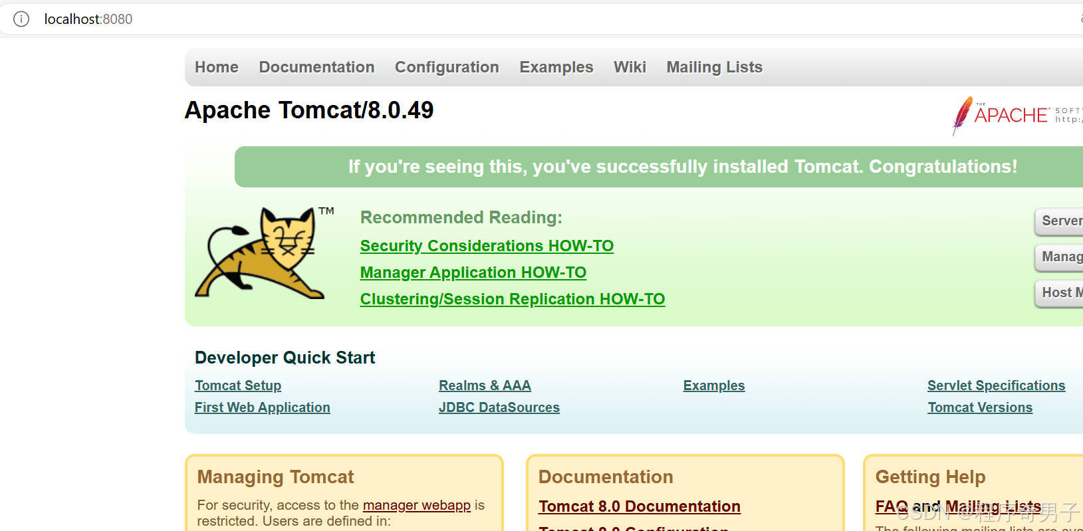Viewport: 1083px width, 531px height.
Task: Open Manager Application HOW-TO link
Action: 473,272
